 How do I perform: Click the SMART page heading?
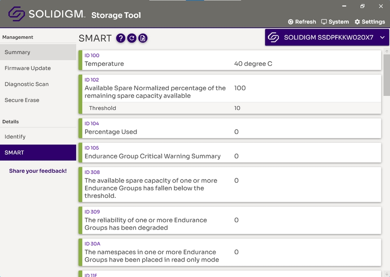point(95,38)
